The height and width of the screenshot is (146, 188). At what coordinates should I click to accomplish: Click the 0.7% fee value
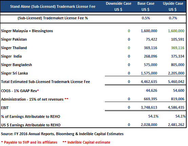pos(173,18)
